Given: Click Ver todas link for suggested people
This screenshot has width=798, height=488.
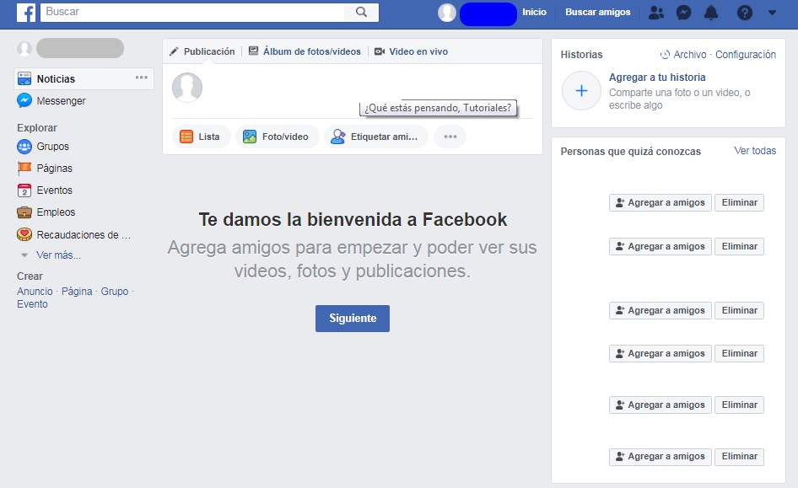Looking at the screenshot, I should click(x=754, y=151).
